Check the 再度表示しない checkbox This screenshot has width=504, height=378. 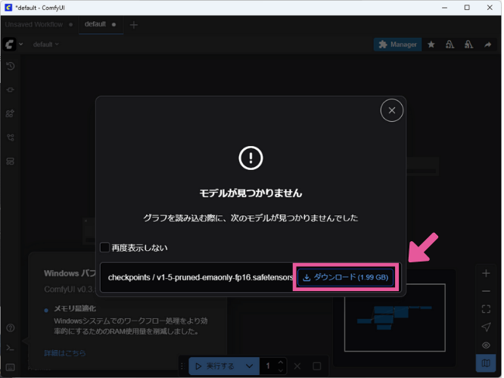104,248
